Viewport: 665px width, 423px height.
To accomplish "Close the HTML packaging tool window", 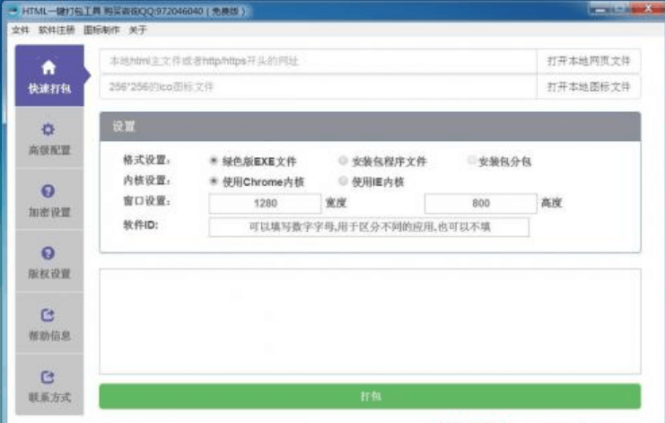I will tap(648, 8).
